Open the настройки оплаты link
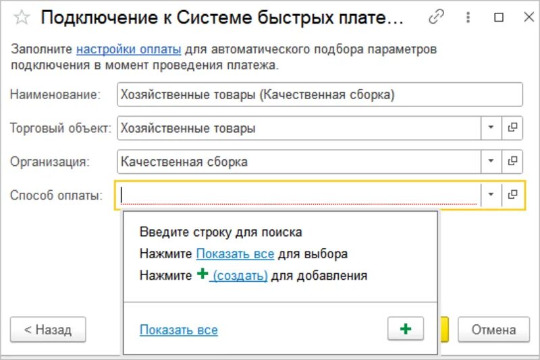The height and width of the screenshot is (360, 540). [x=128, y=49]
